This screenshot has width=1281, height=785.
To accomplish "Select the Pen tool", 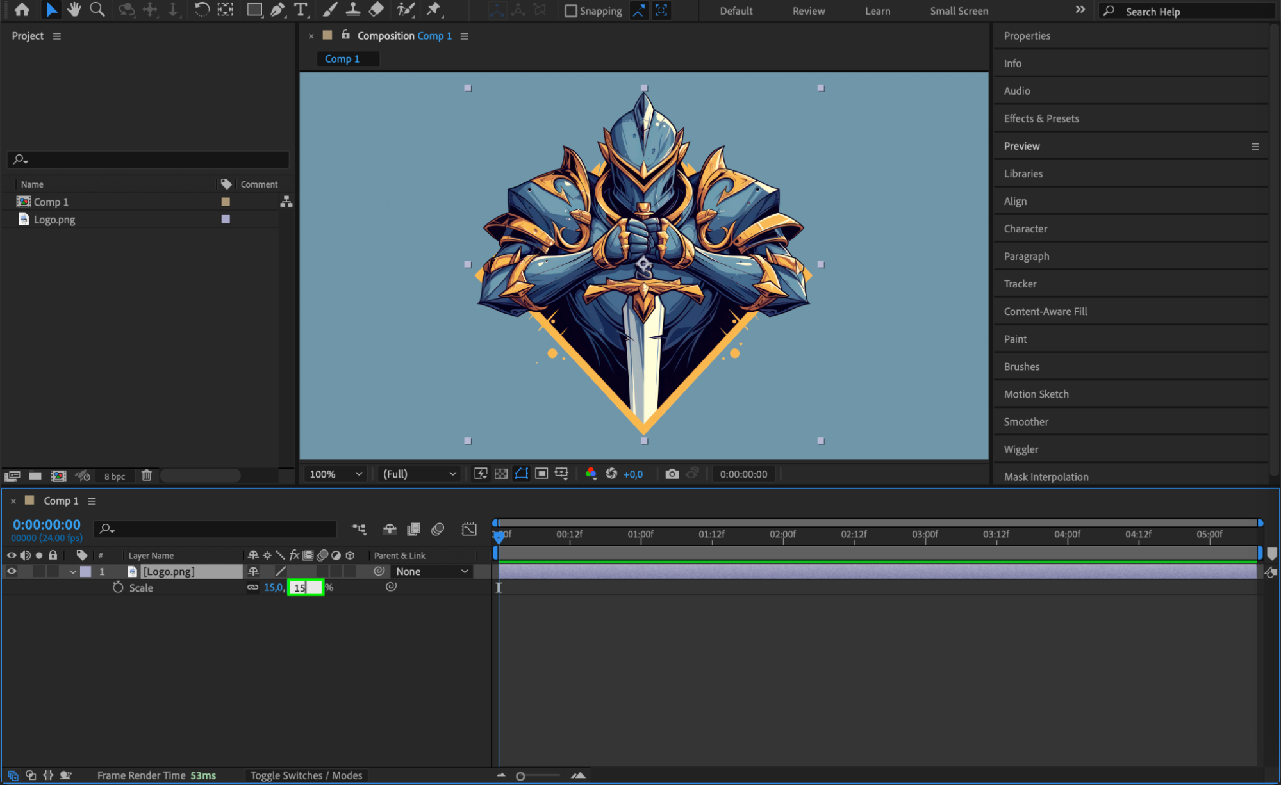I will coord(277,10).
